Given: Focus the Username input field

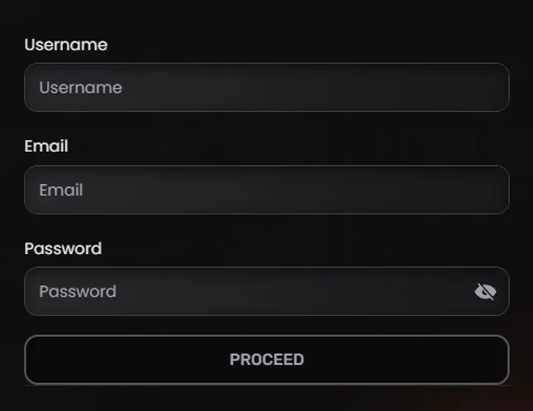Looking at the screenshot, I should [x=266, y=87].
